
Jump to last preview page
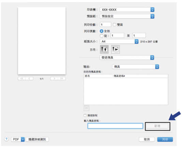click(62, 79)
